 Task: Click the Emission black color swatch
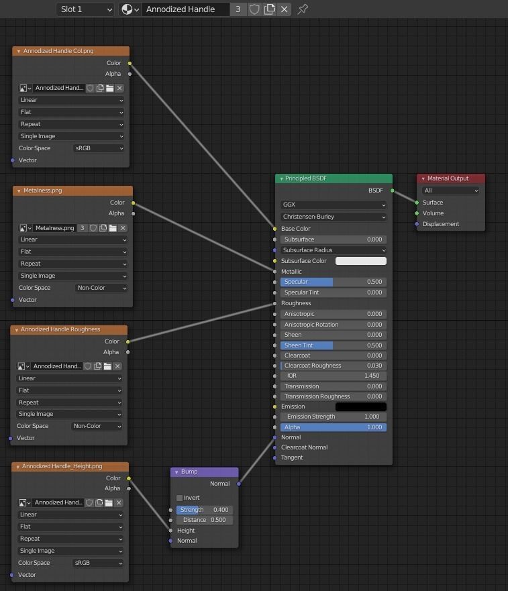(x=361, y=407)
